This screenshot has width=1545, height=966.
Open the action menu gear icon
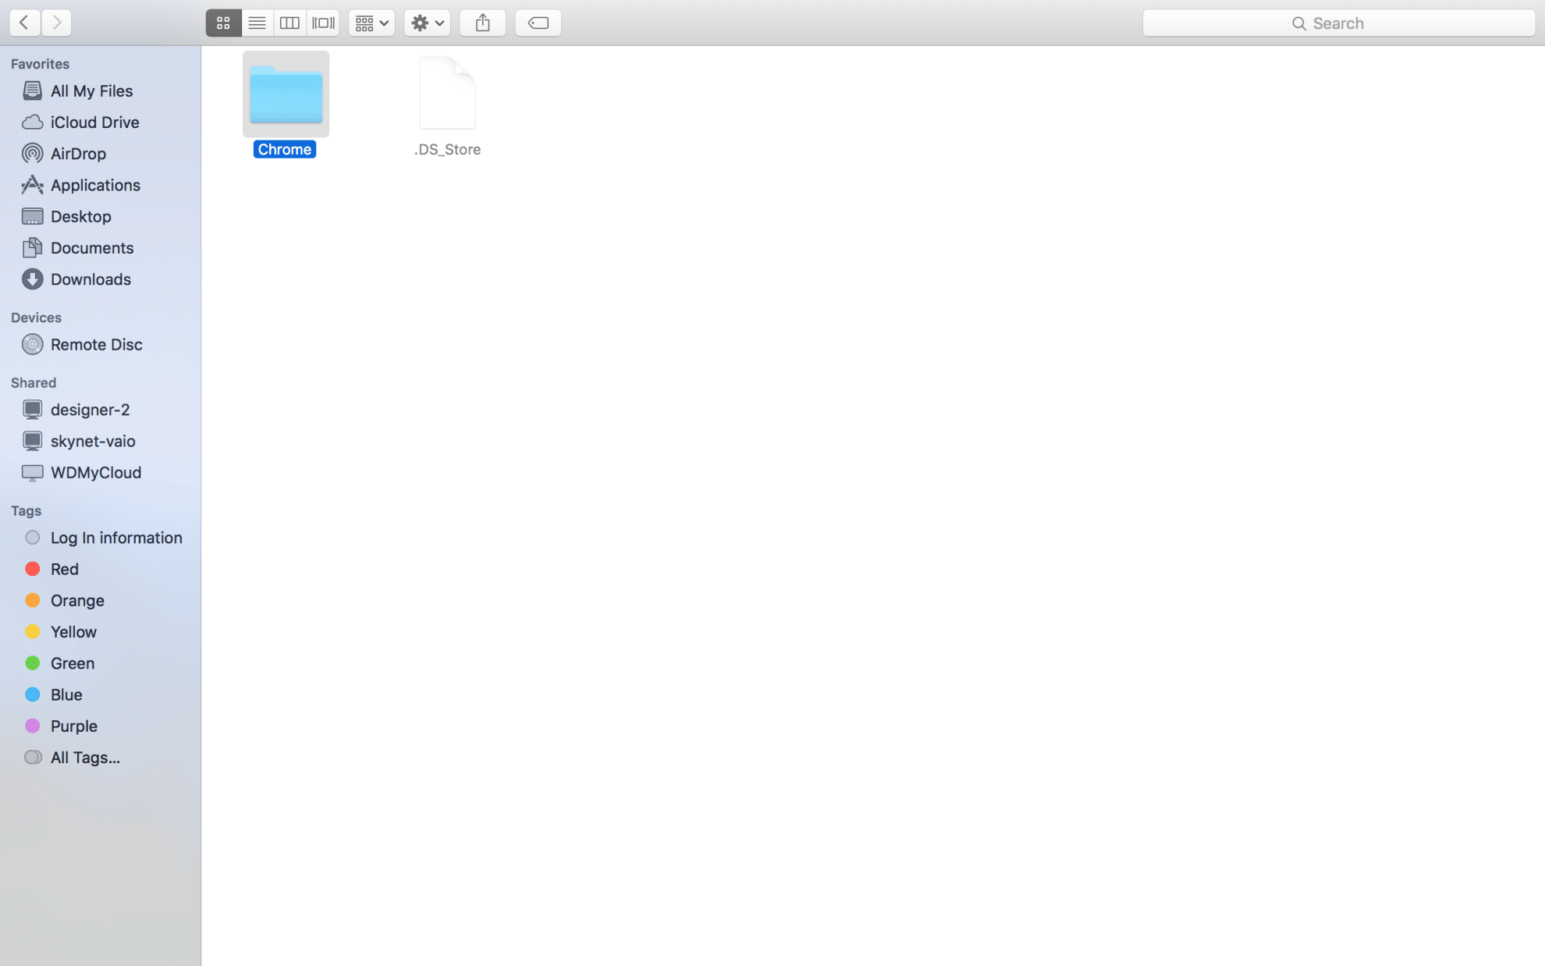tap(427, 23)
